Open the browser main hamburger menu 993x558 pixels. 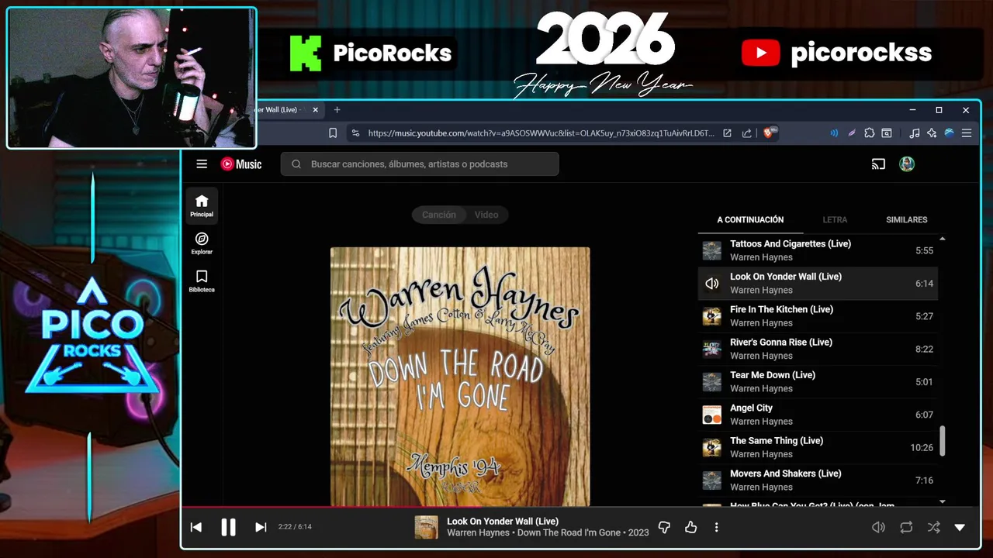click(967, 133)
